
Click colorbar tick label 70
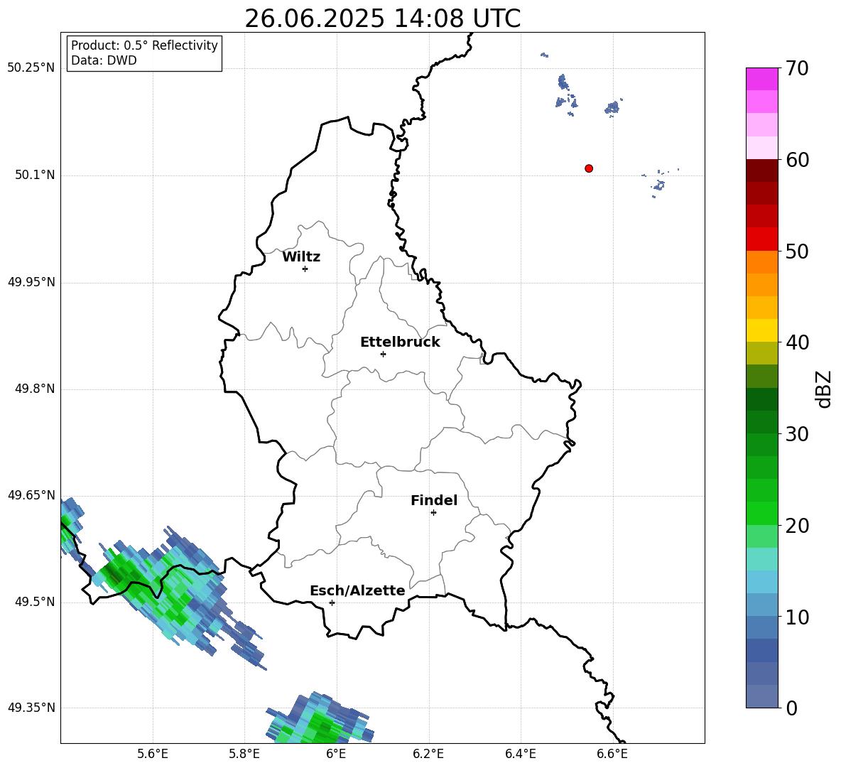click(797, 69)
